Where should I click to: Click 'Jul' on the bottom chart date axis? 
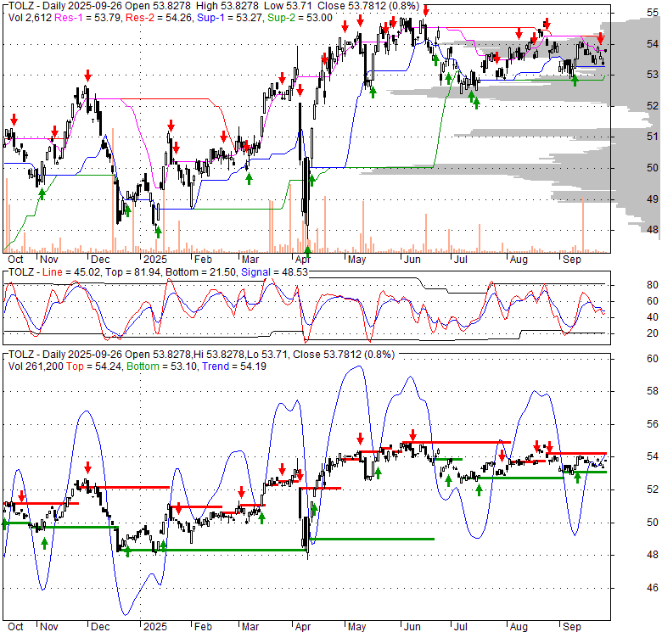pos(461,627)
